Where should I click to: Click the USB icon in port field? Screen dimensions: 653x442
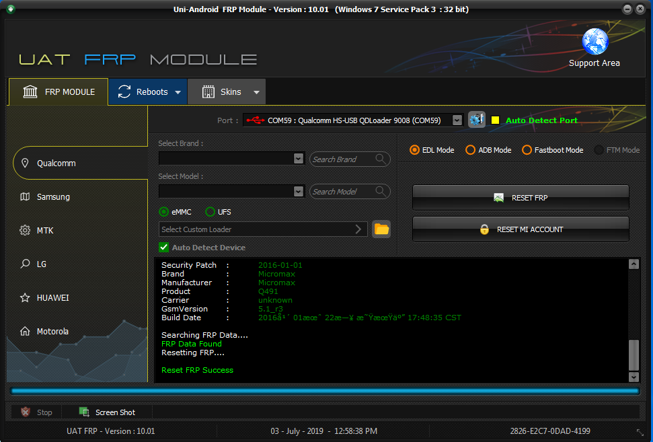pos(256,120)
